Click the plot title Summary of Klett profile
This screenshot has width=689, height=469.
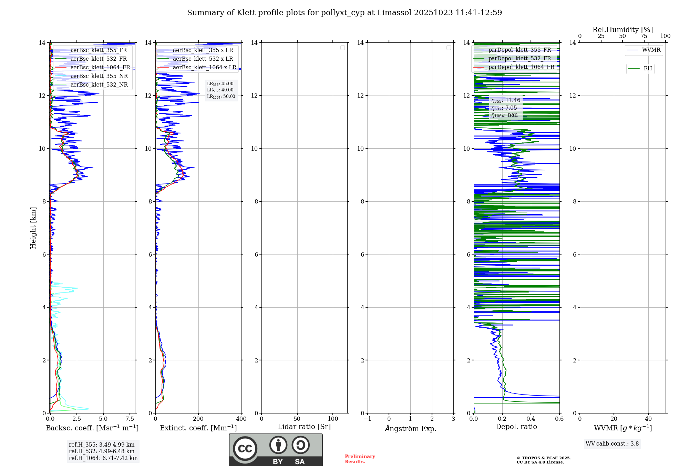click(x=344, y=13)
